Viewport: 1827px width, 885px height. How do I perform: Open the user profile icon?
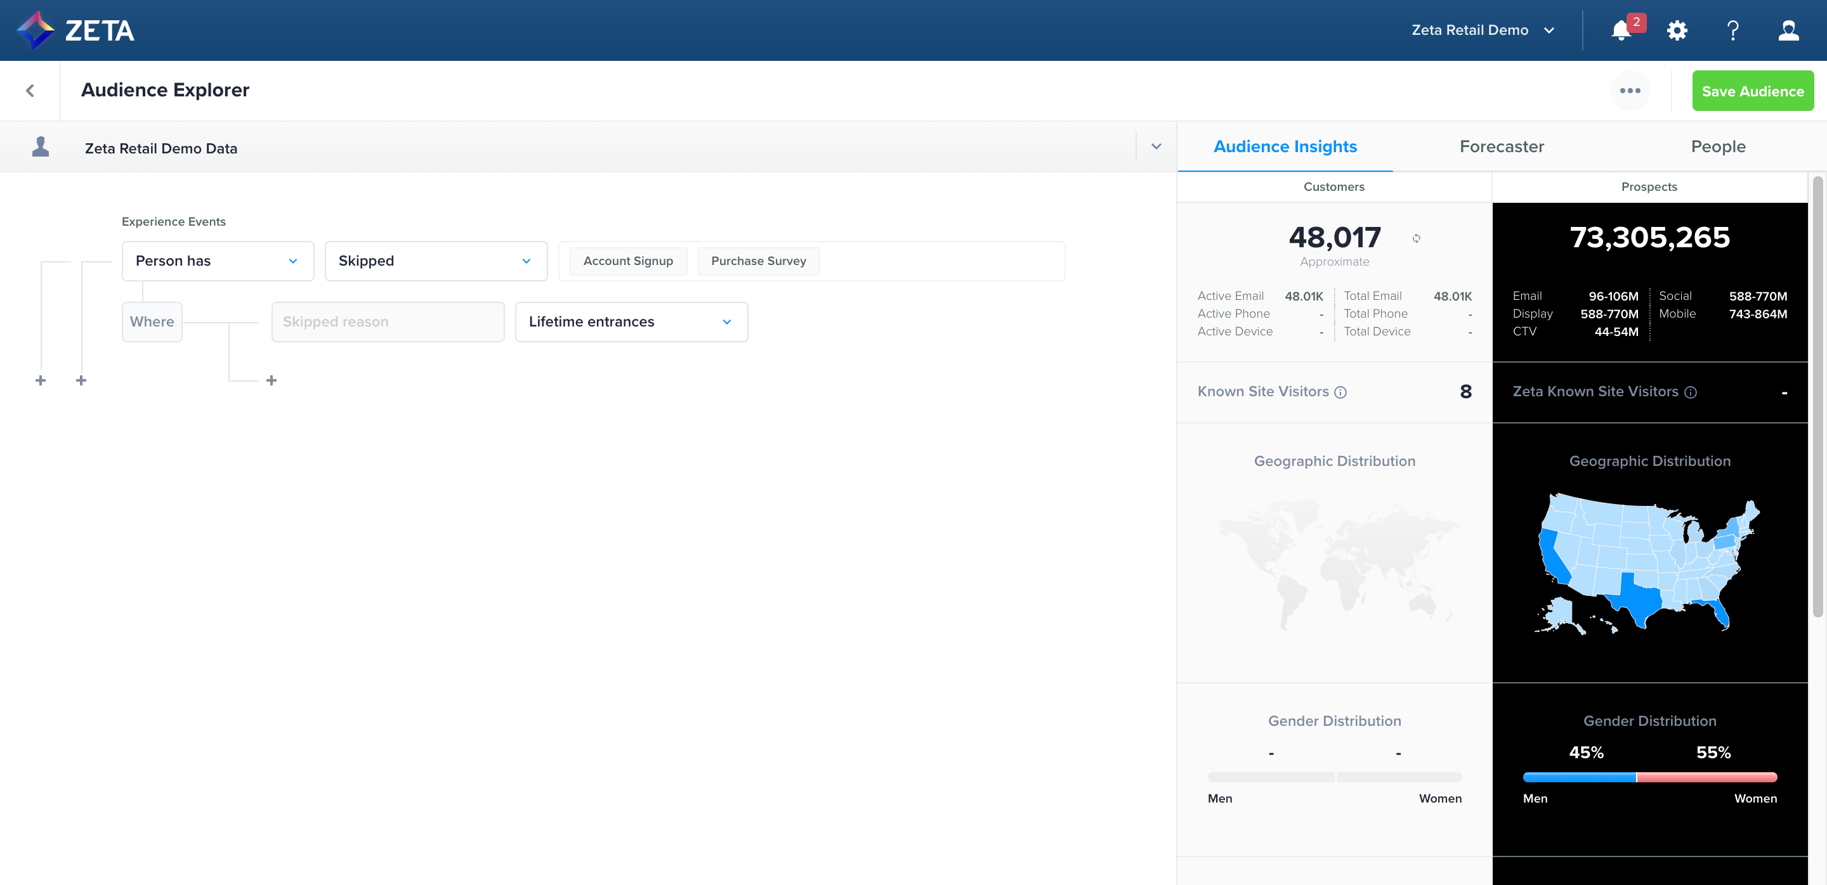[1788, 30]
